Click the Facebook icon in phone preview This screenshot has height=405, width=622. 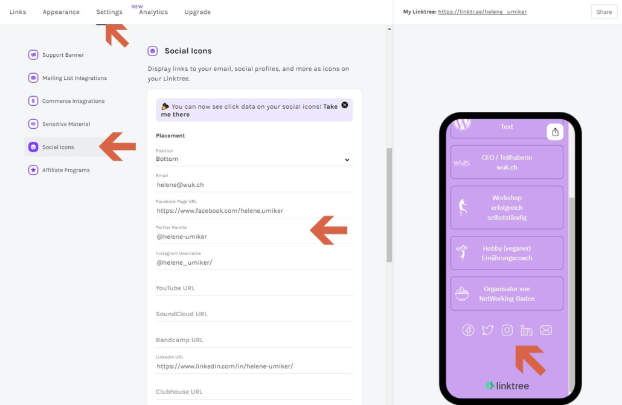468,330
